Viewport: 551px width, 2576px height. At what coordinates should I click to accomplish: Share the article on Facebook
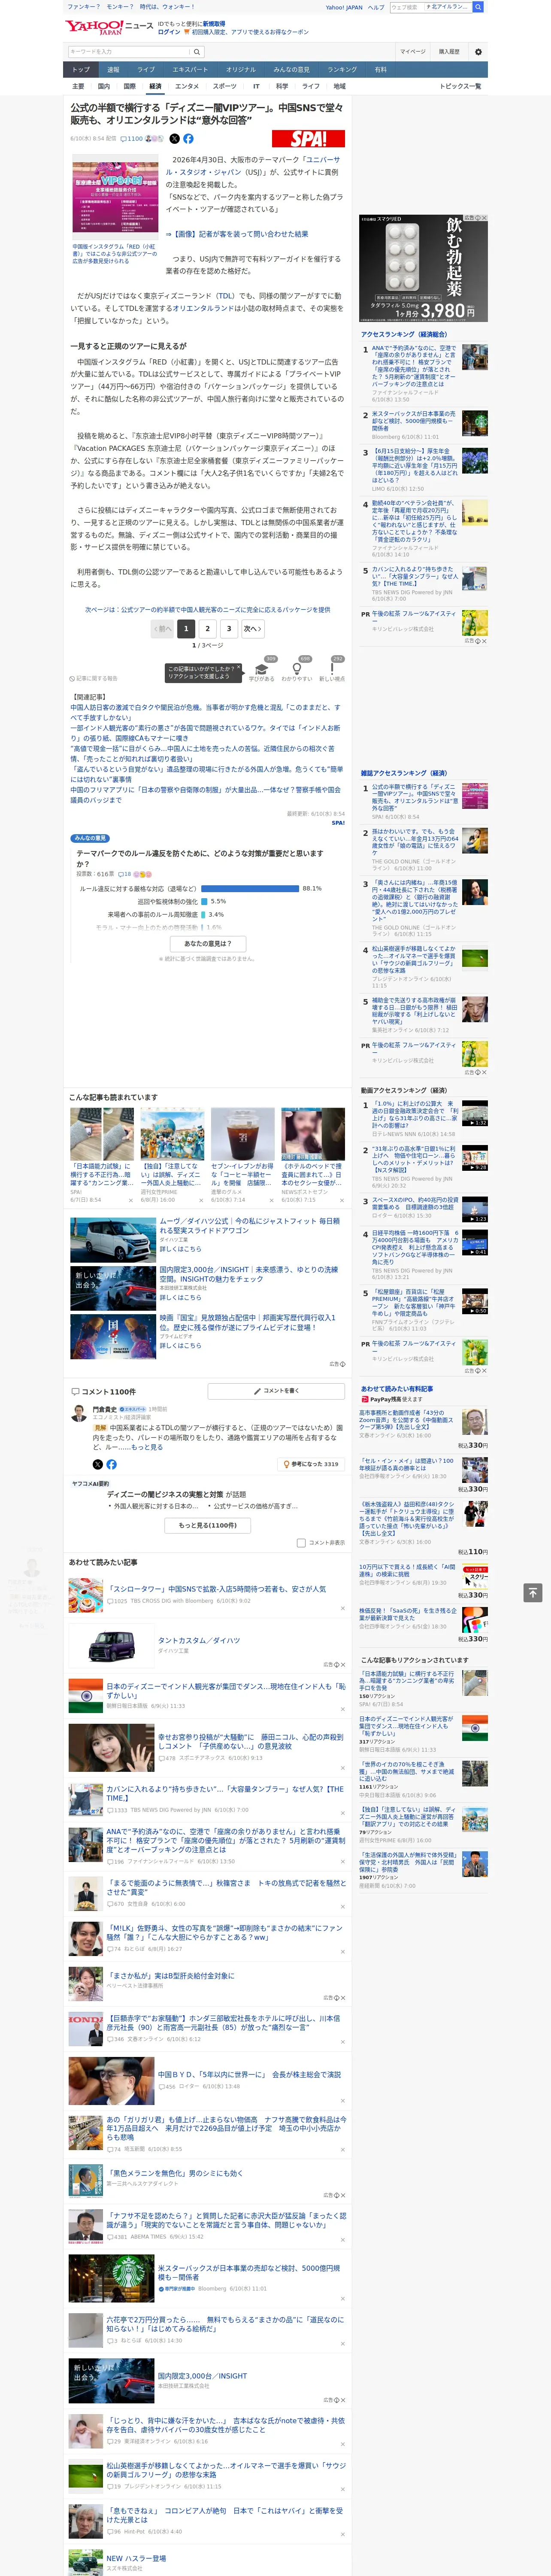[188, 139]
